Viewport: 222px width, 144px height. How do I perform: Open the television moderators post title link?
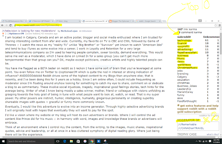pos(29,31)
